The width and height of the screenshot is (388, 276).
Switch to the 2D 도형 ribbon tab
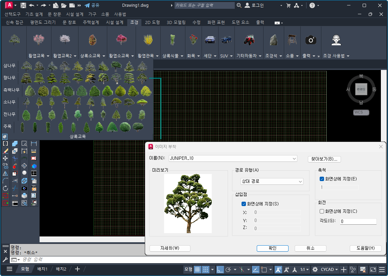point(153,22)
